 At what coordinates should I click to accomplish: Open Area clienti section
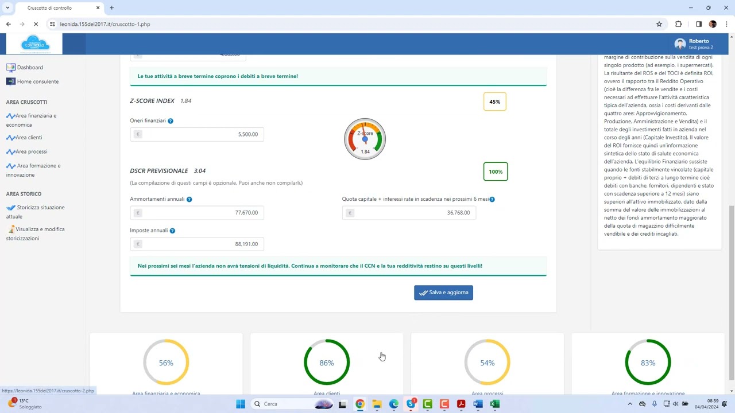[x=28, y=138]
